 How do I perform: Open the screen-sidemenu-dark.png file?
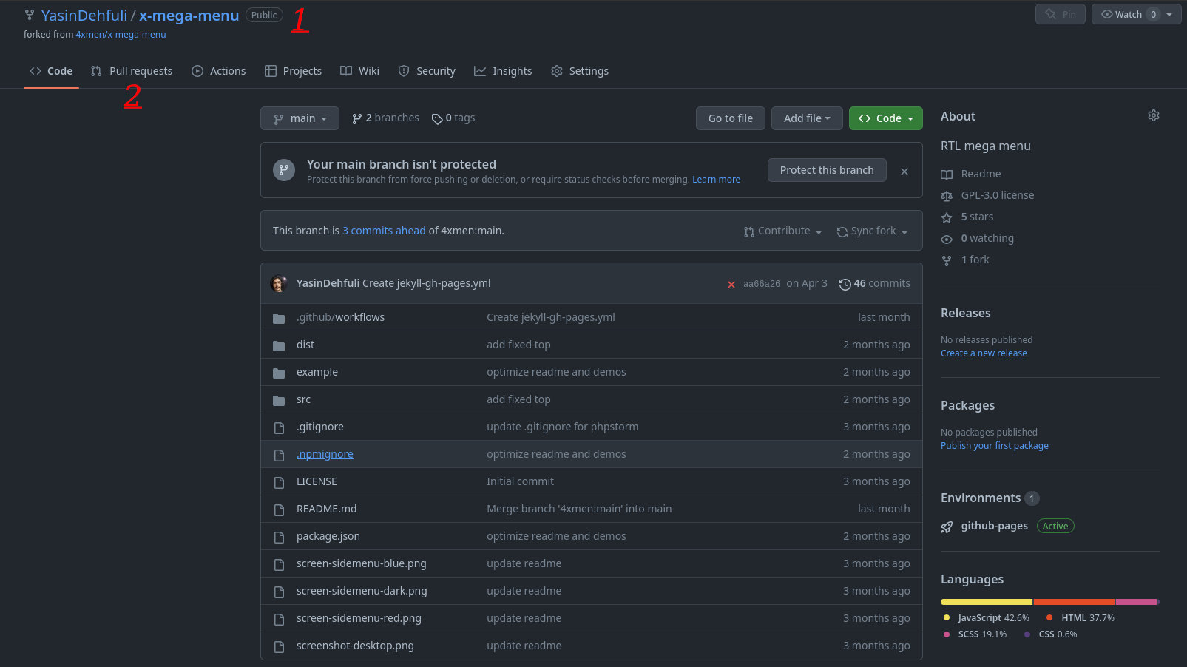click(x=362, y=591)
